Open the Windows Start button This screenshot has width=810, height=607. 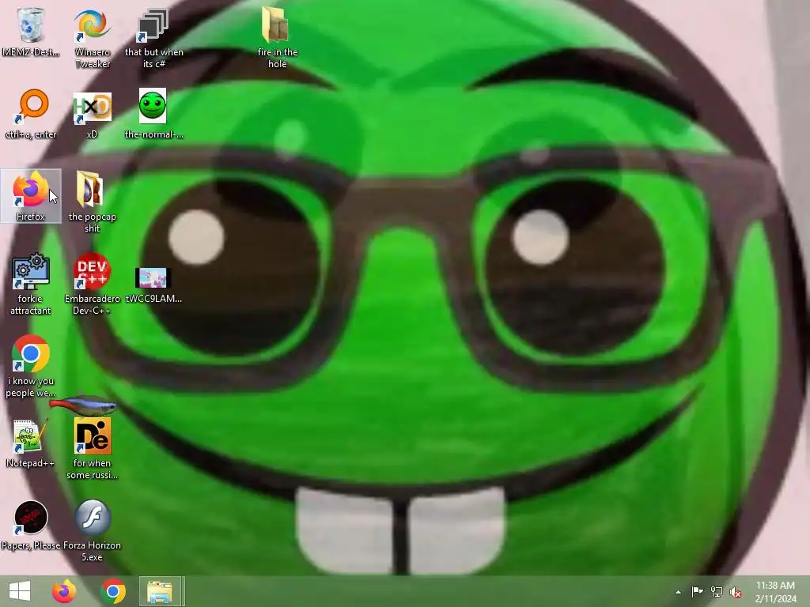(x=20, y=591)
